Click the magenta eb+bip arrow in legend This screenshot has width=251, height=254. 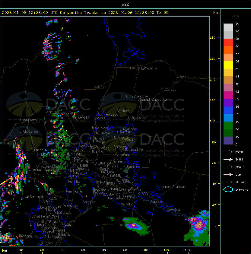228,182
